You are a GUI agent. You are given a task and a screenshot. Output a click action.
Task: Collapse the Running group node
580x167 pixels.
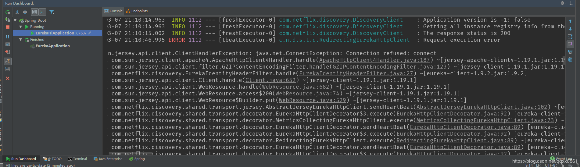[x=21, y=27]
